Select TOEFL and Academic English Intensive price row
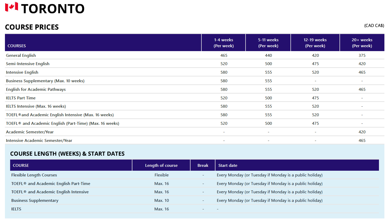 pyautogui.click(x=195, y=115)
